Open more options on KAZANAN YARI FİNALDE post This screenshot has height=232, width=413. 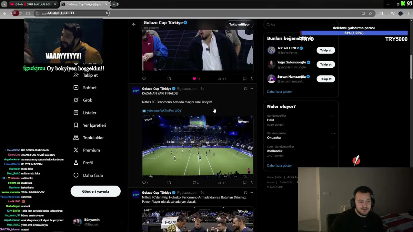point(251,89)
